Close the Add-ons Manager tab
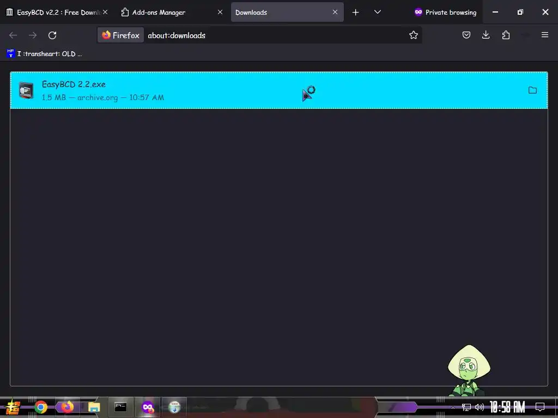 coord(220,12)
